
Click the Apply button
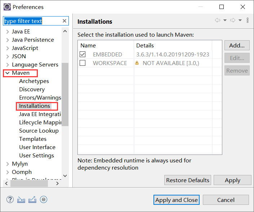[x=232, y=180]
